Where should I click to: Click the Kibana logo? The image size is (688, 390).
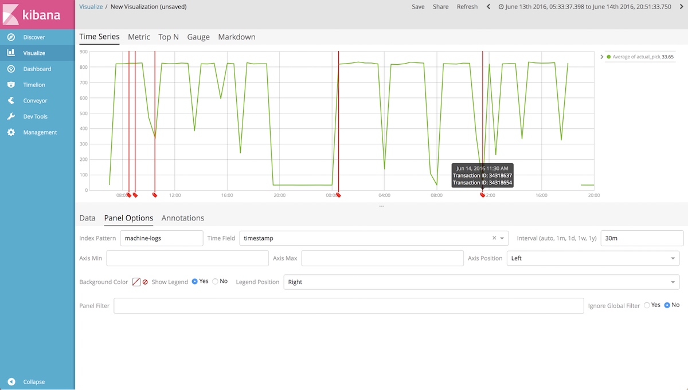coord(37,14)
